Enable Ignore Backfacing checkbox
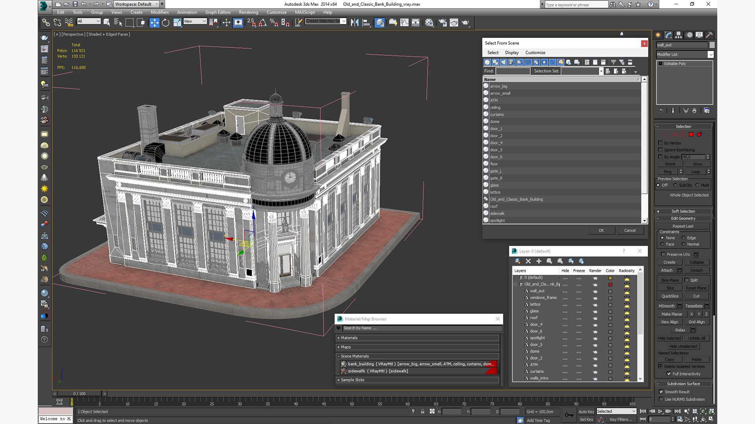The image size is (755, 424). [661, 150]
